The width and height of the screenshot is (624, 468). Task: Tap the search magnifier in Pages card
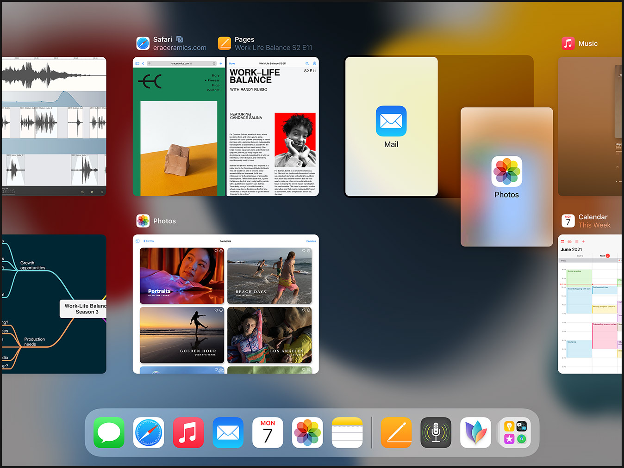[x=307, y=63]
